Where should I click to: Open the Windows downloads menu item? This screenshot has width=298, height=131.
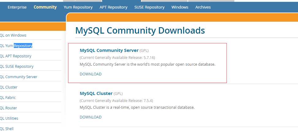[x=180, y=7]
